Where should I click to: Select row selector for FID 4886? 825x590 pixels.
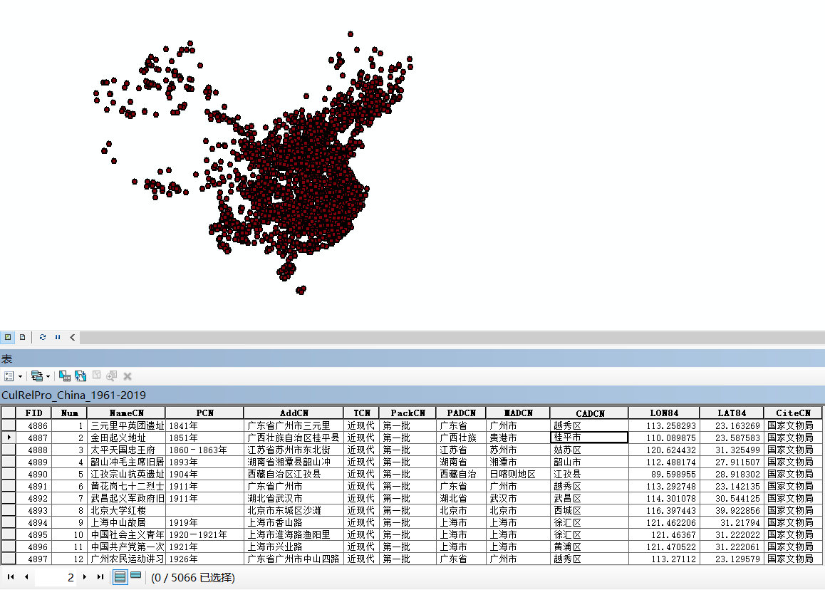(9, 426)
